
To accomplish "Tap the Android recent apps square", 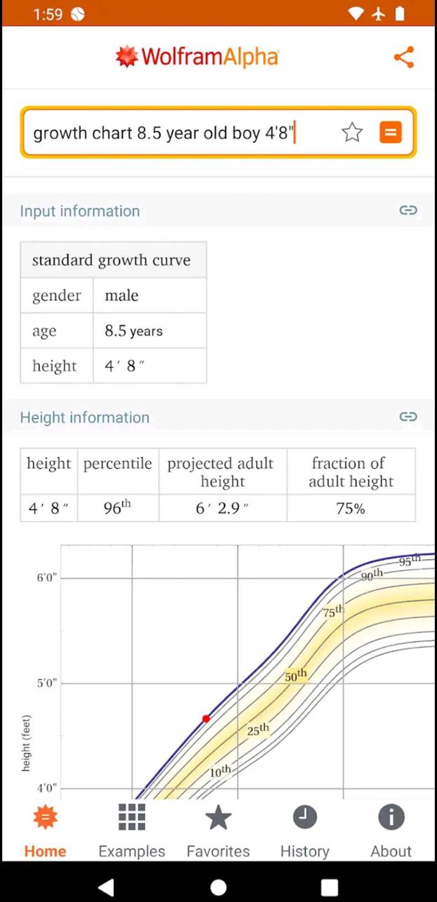I will pyautogui.click(x=330, y=887).
